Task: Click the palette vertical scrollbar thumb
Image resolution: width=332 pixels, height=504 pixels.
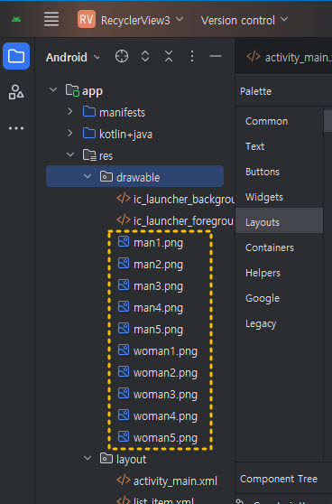Action: 327,121
